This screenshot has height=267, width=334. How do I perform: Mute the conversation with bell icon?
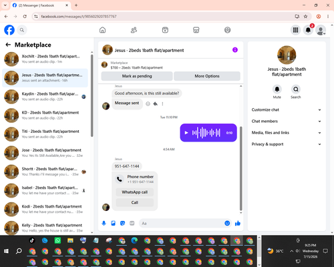coord(277,89)
